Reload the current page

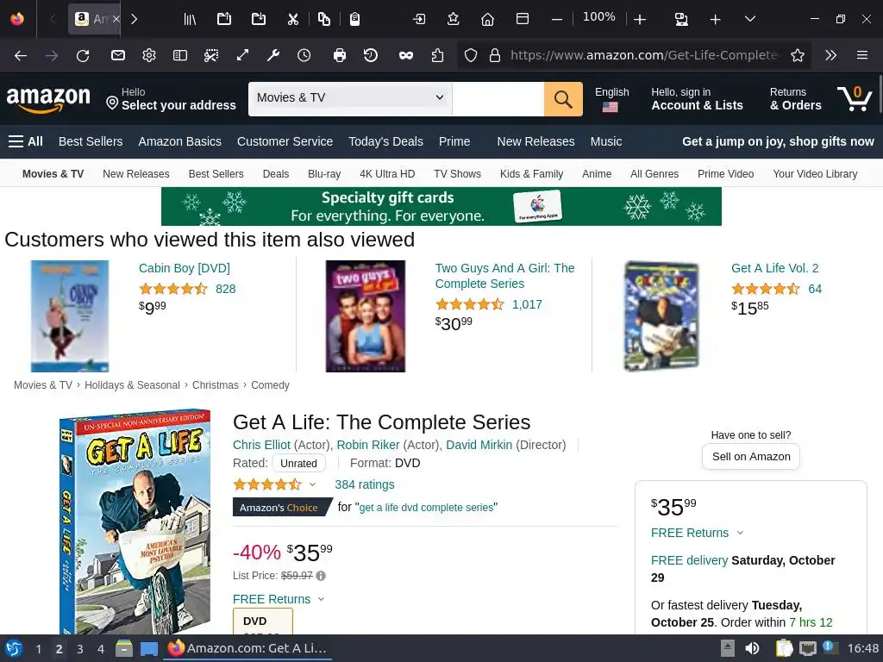tap(83, 55)
